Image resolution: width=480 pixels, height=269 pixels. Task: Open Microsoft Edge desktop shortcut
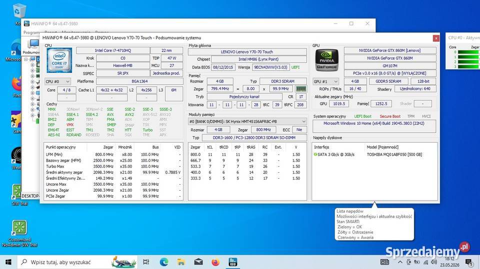[x=15, y=50]
